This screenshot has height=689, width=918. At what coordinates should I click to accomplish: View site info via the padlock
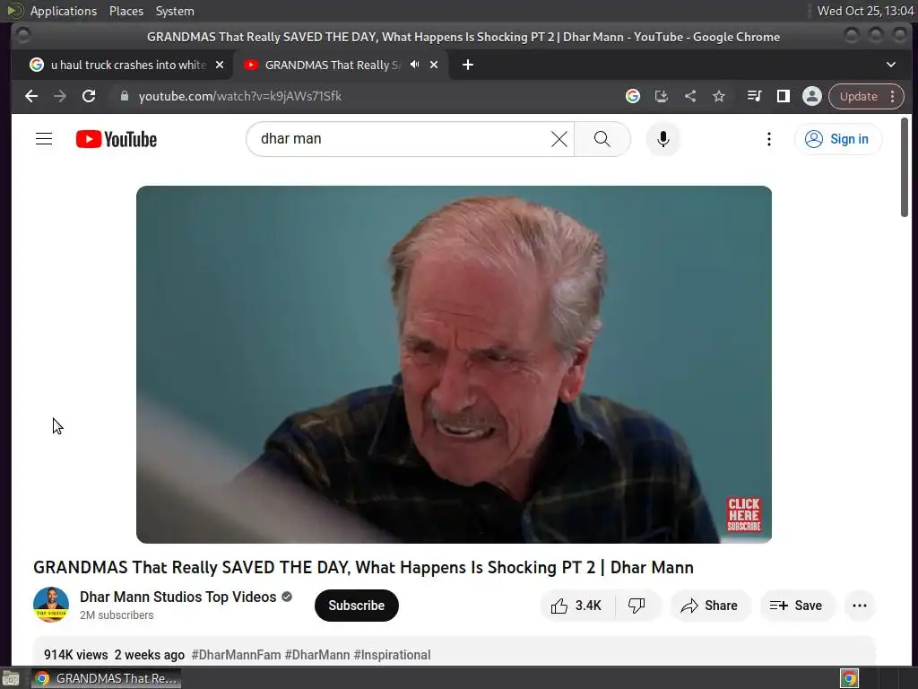point(124,96)
